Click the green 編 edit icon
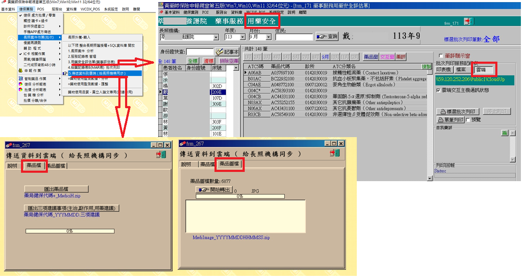Viewport: 523px width, 278px height. (505, 133)
